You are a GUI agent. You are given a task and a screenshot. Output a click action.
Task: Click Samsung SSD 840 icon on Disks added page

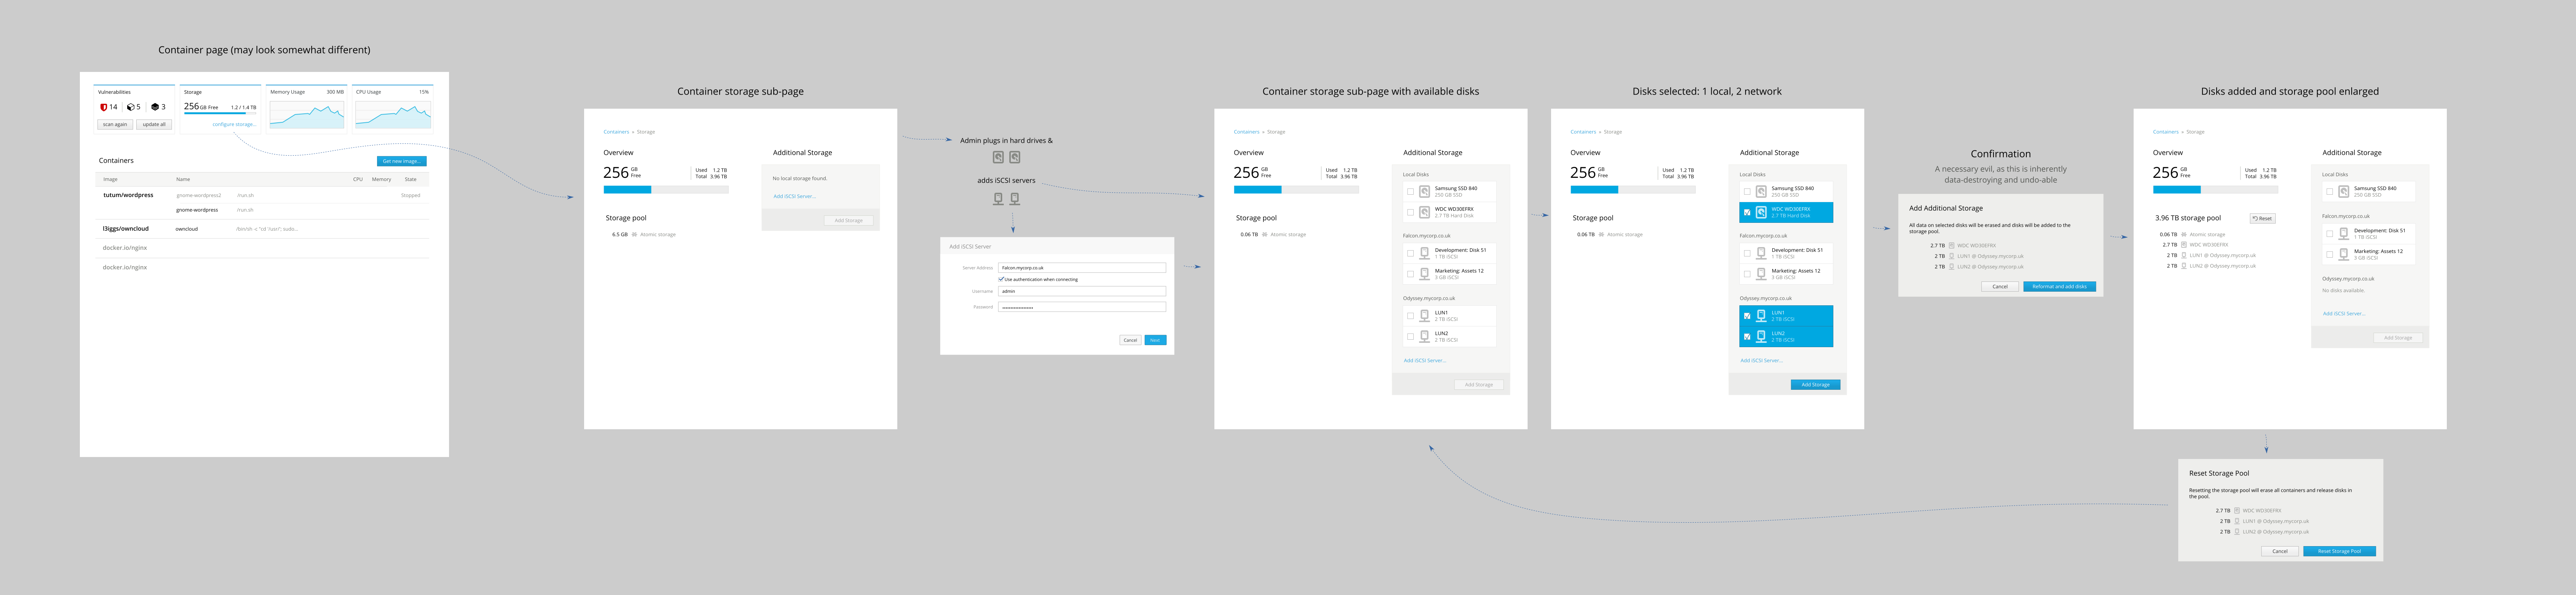pos(2344,192)
